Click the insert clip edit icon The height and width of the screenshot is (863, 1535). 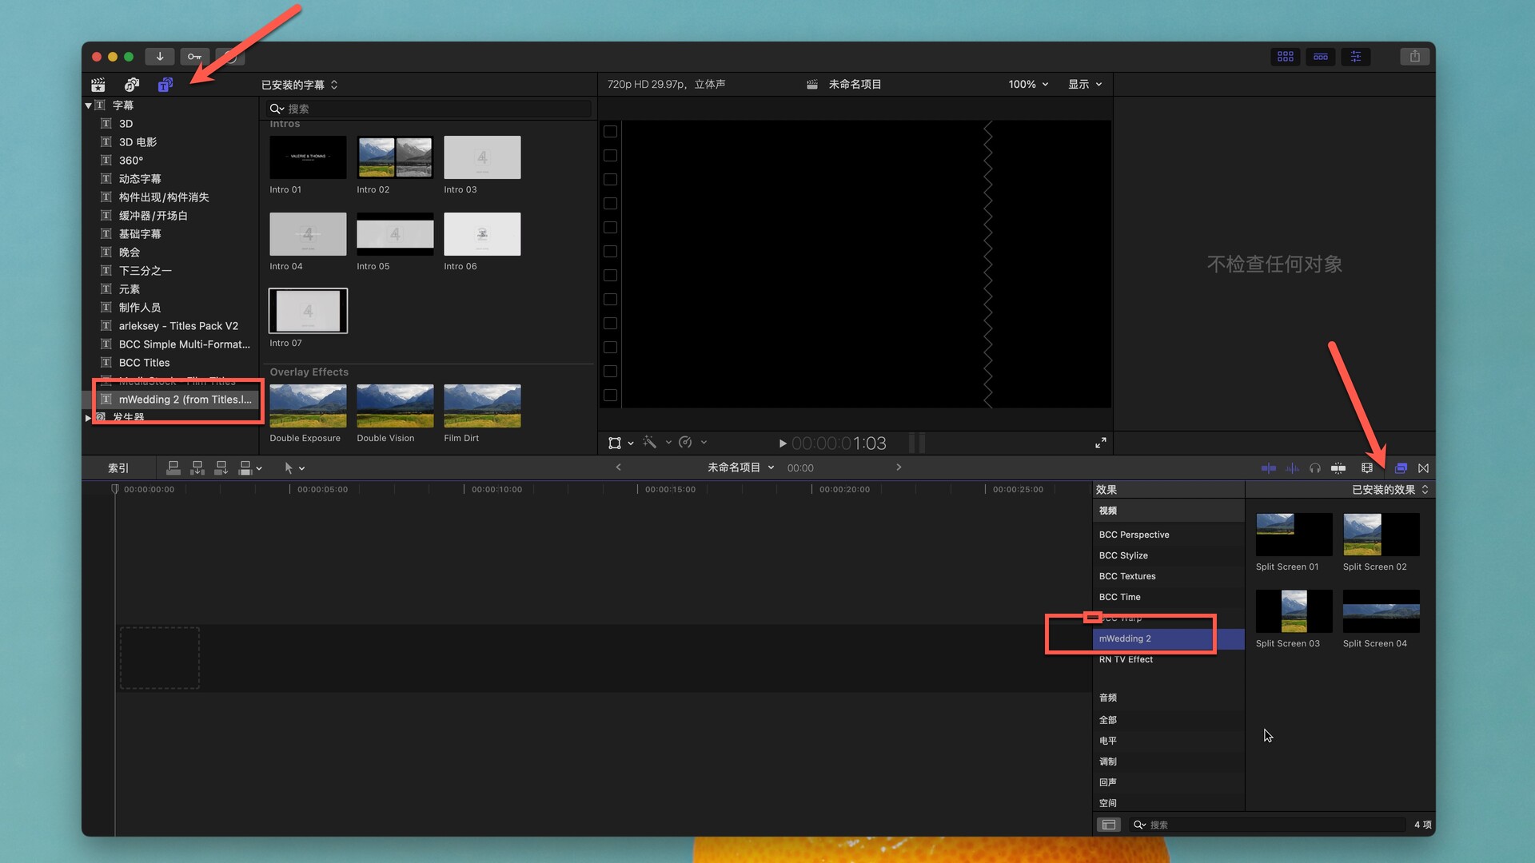click(x=197, y=467)
